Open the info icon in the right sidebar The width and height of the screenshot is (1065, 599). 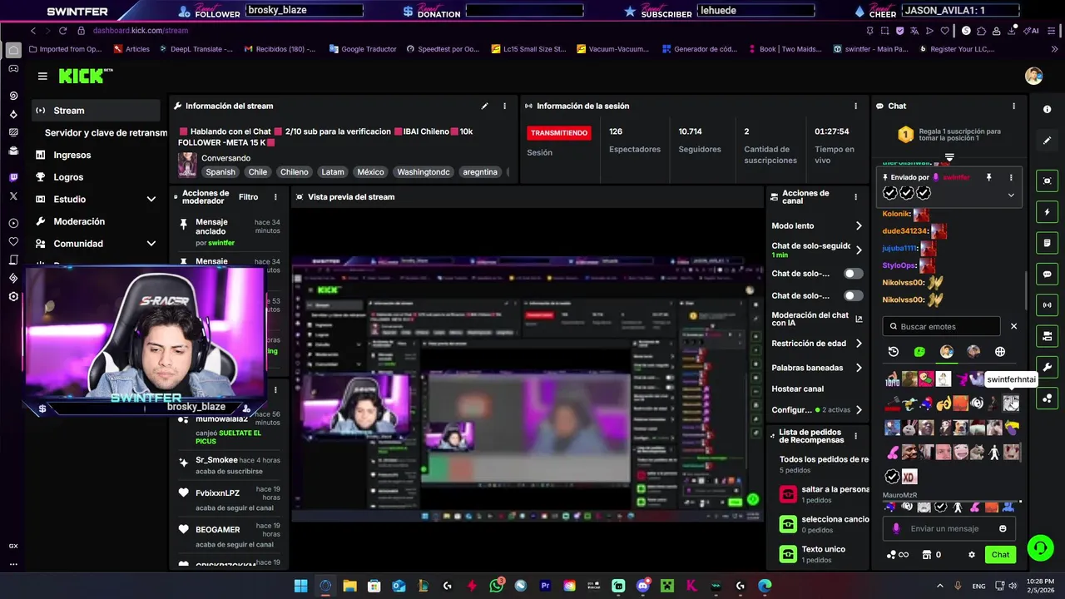click(1047, 109)
